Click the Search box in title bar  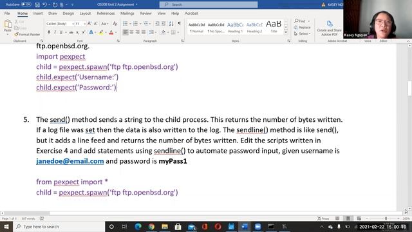[209, 5]
